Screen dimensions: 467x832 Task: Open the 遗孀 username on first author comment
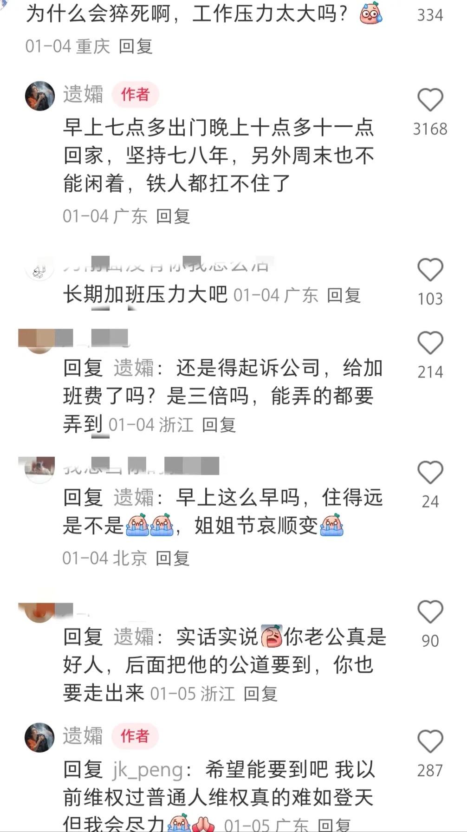tap(83, 94)
